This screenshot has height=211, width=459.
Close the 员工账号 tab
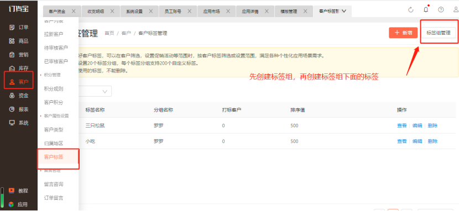[x=189, y=11]
